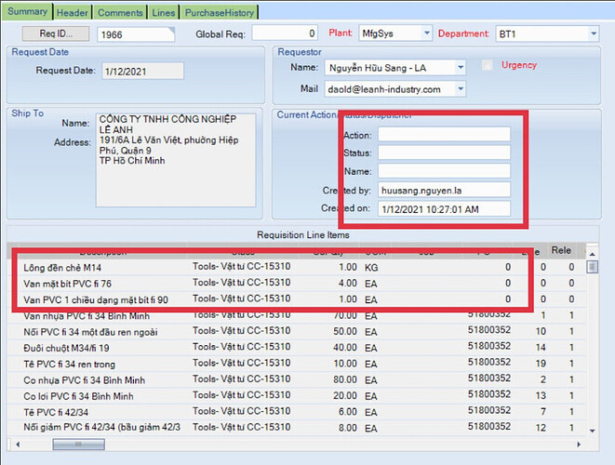Screen dimensions: 615x465
Task: Click the horizontal scroll left arrow
Action: point(18,445)
